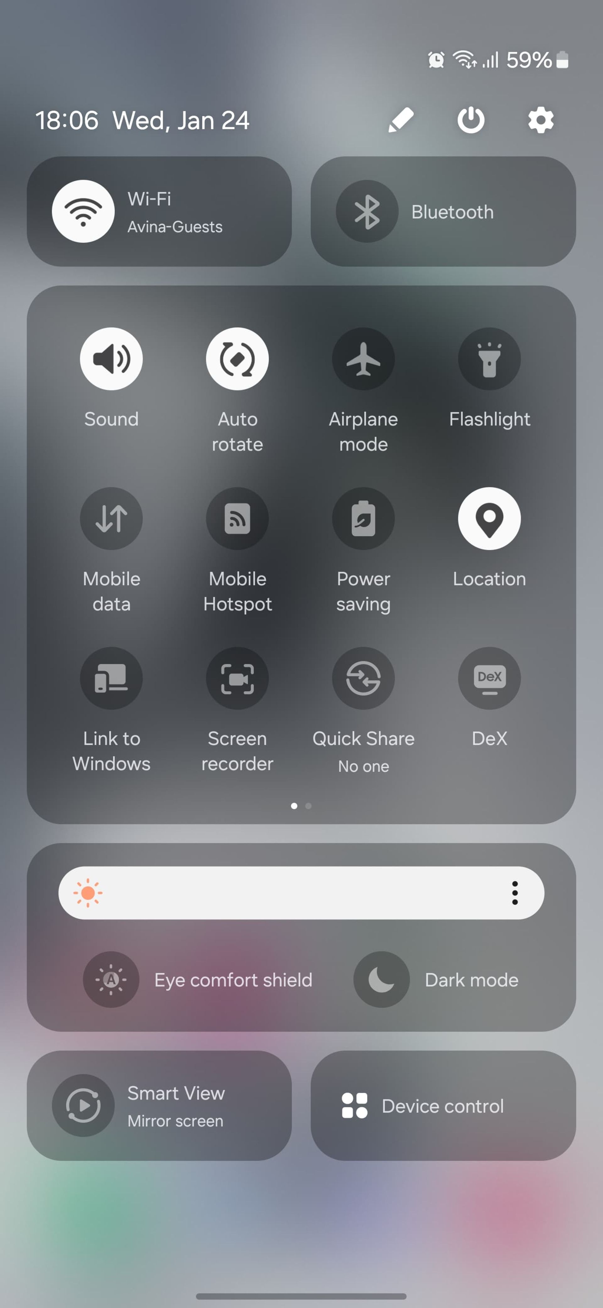603x1308 pixels.
Task: Tap Mobile data icon toggle
Action: (111, 519)
